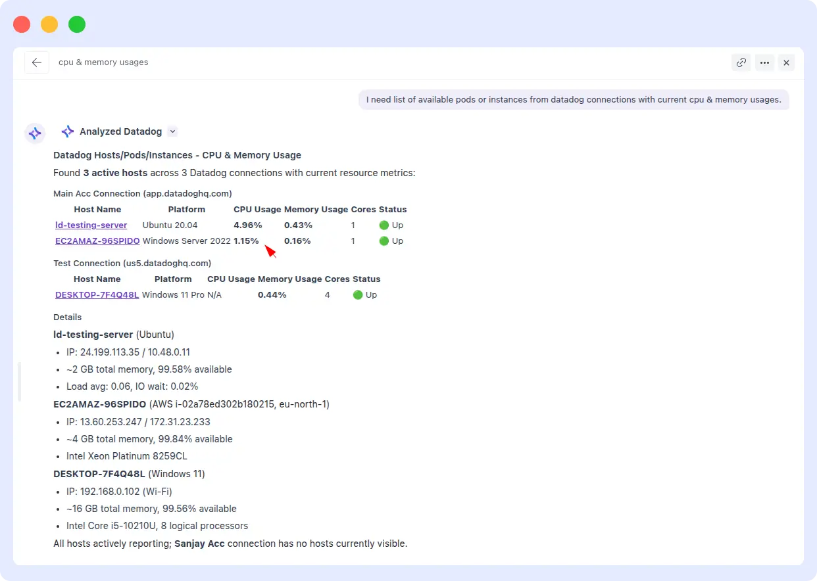
Task: Open the ellipsis dropdown near close button
Action: coord(764,62)
